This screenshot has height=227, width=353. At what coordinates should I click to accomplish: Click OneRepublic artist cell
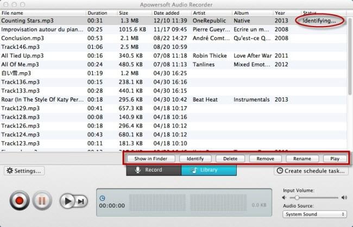pyautogui.click(x=209, y=21)
